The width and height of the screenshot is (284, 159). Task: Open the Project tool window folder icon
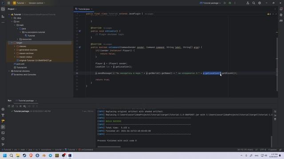(x=3, y=9)
